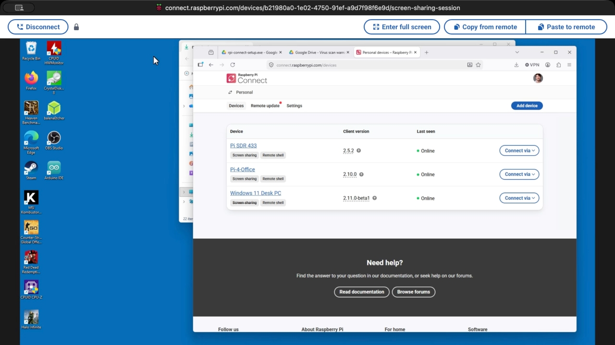Open the Recycle Bin on the desktop
This screenshot has height=345, width=615.
click(31, 49)
